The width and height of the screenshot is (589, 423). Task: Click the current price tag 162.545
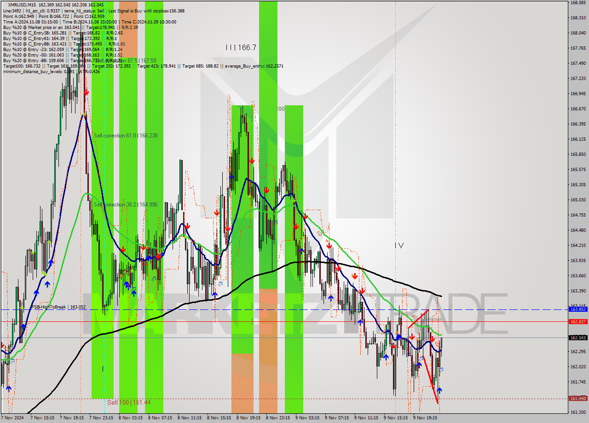point(578,337)
